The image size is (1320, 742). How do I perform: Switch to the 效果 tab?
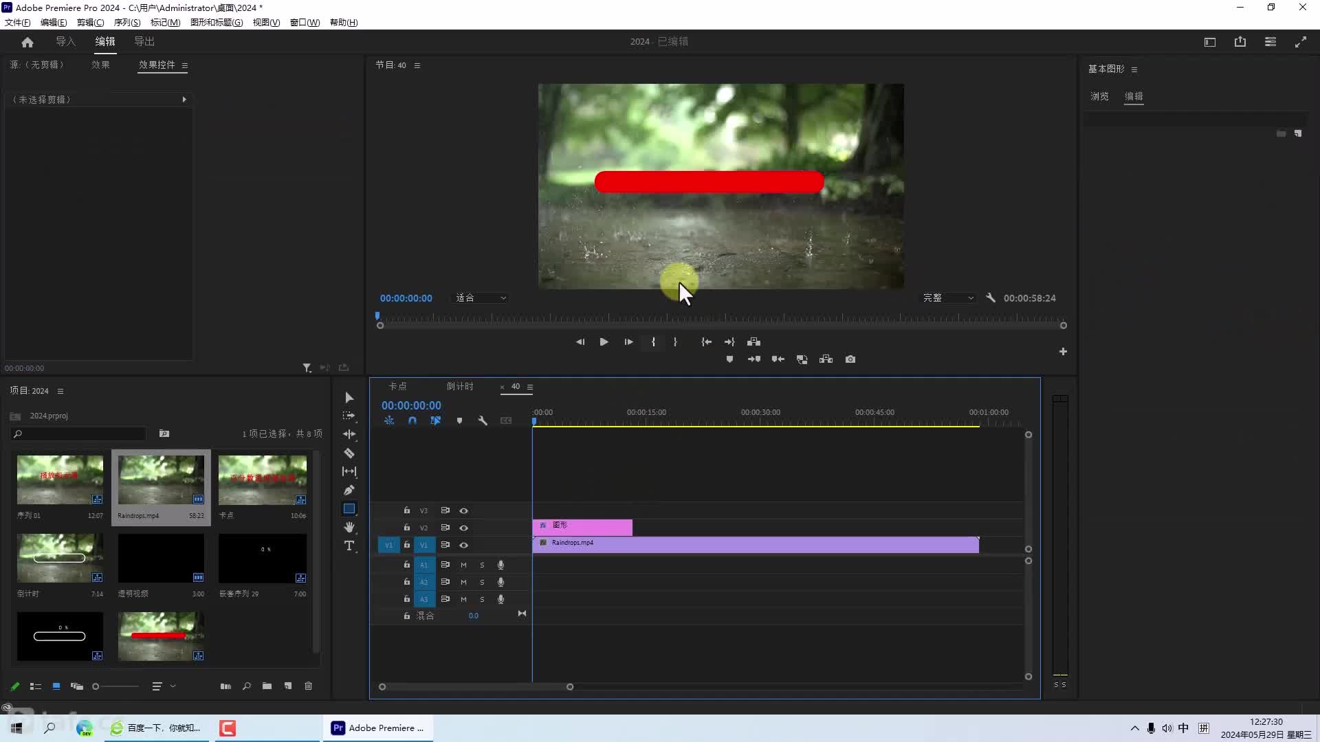[x=100, y=65]
